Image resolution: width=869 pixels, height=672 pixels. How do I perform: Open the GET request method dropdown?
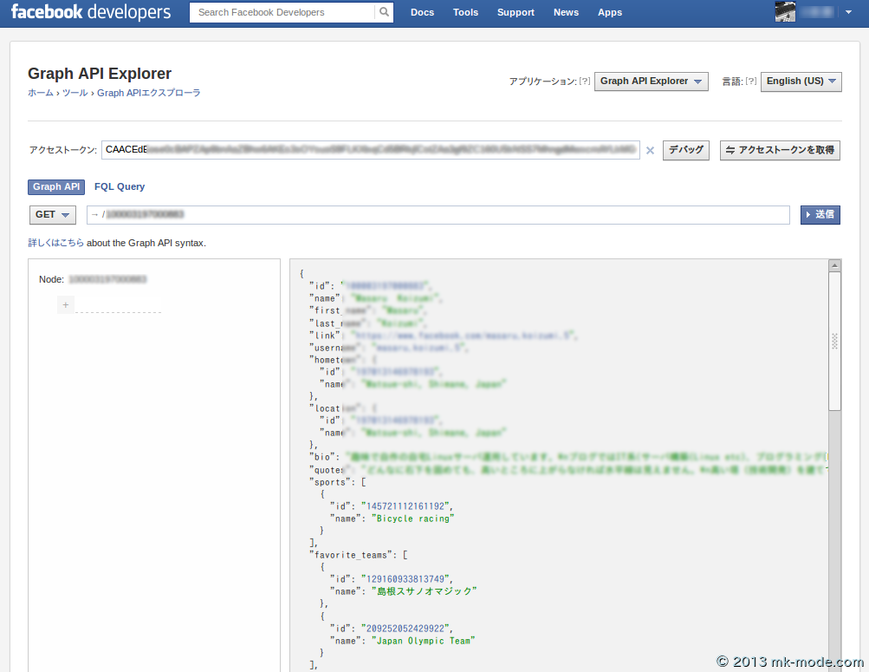[x=52, y=214]
